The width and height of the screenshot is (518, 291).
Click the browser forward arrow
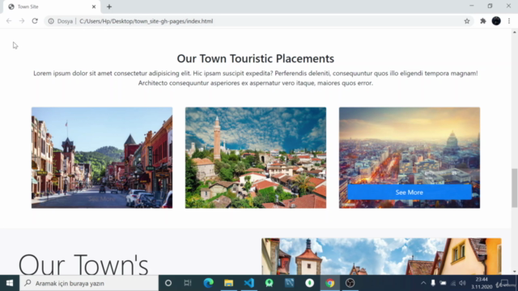(22, 21)
